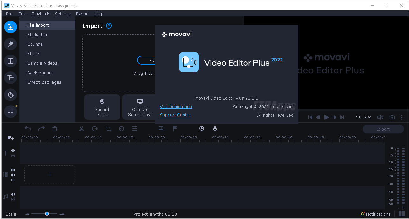The height and width of the screenshot is (219, 409).
Task: Open the Export menu
Action: pos(82,14)
